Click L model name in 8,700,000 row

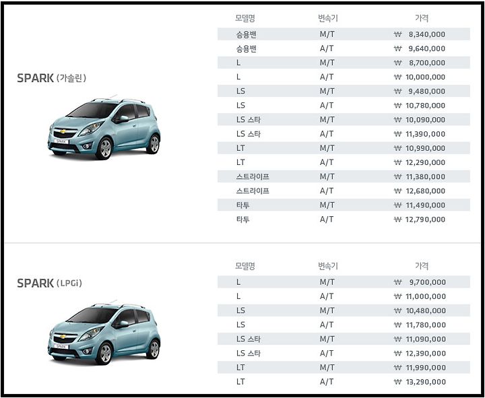pos(238,63)
